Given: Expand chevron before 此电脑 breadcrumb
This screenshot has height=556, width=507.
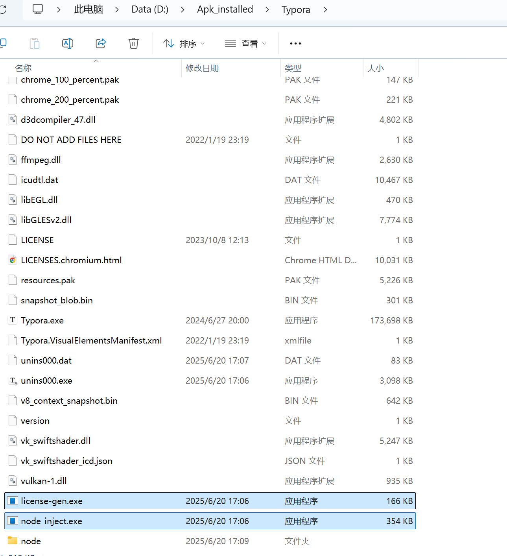Looking at the screenshot, I should [59, 9].
